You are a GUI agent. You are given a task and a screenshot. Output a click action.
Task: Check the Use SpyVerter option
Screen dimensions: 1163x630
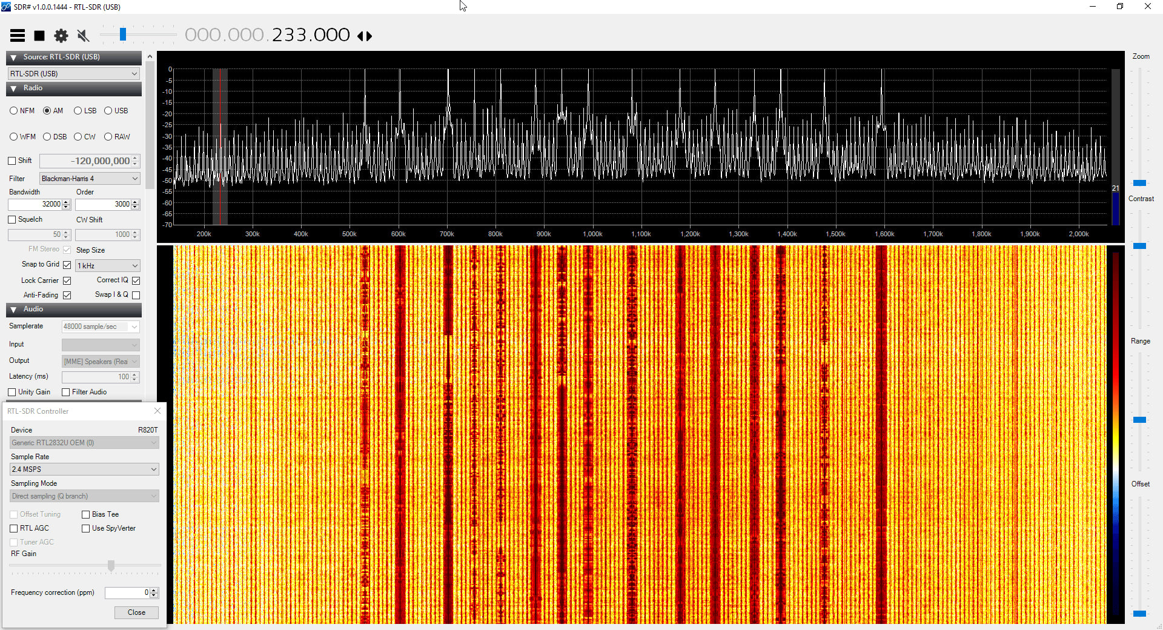point(86,528)
